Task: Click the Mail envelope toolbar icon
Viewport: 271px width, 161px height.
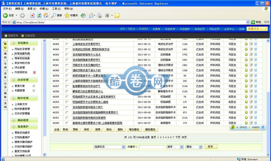Action: coord(91,16)
